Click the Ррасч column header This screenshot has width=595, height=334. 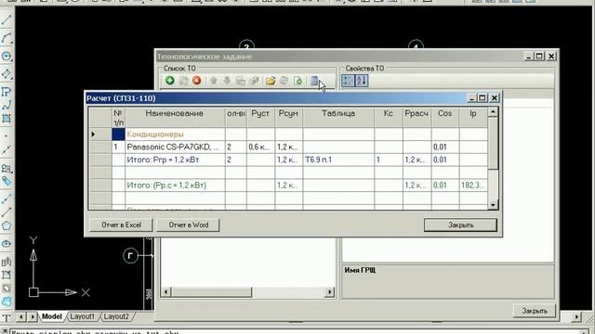click(x=416, y=118)
